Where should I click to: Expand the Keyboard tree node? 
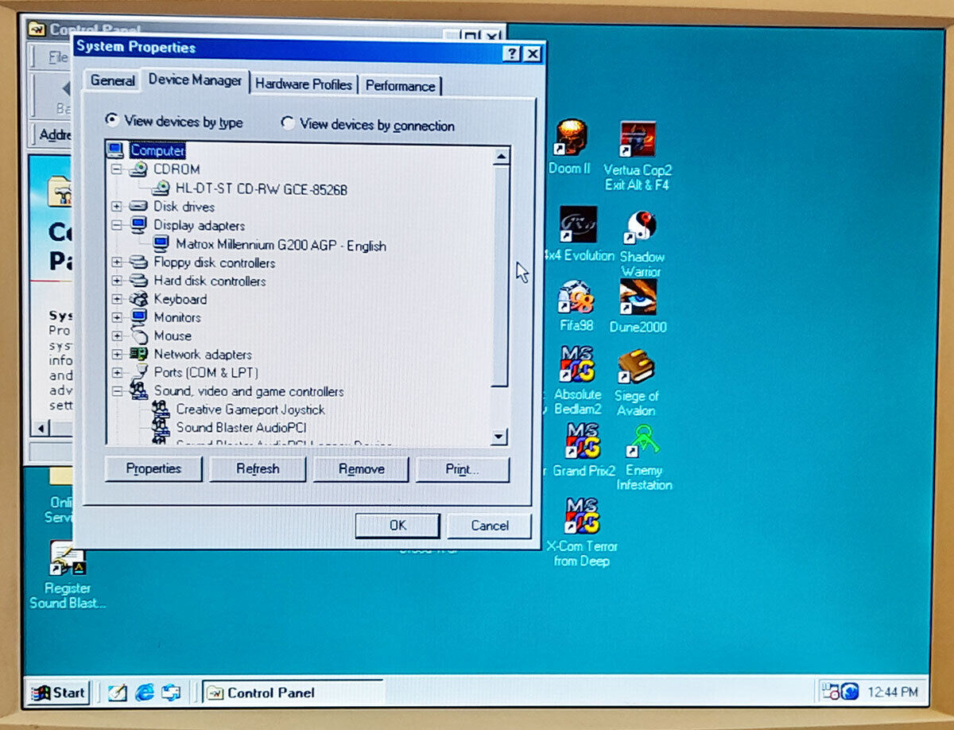pos(117,299)
